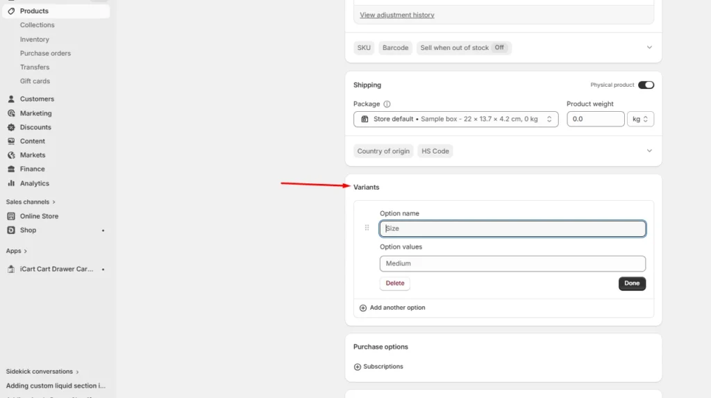Click the Done button
This screenshot has height=398, width=711.
[x=632, y=283]
